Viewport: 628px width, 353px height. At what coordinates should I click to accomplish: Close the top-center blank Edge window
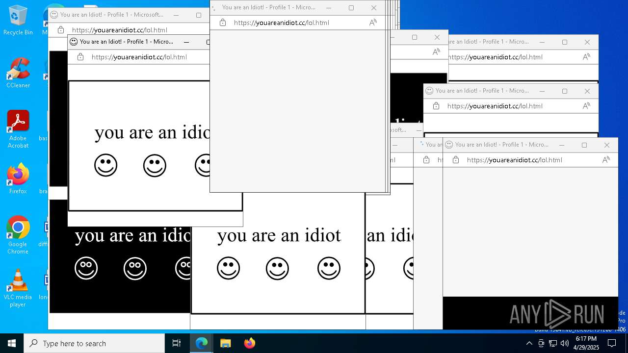(x=374, y=8)
